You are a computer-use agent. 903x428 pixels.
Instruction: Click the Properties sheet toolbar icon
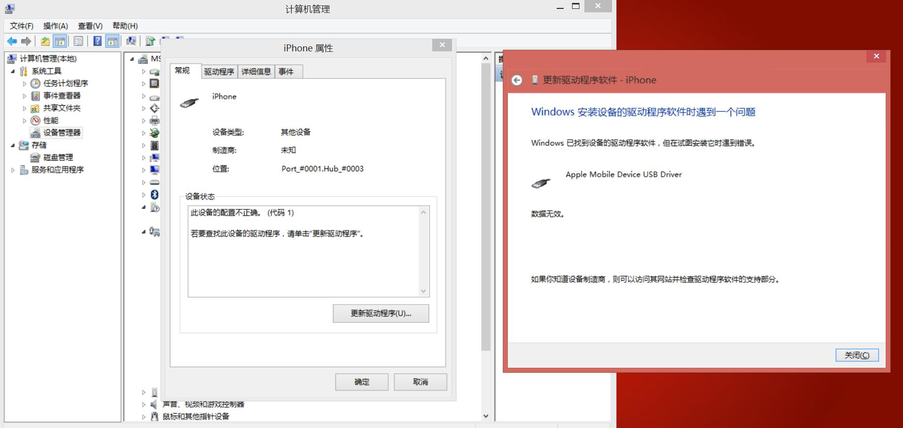(x=78, y=41)
